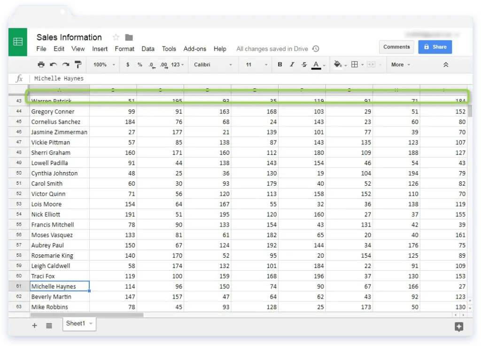
Task: Open fill color paint bucket
Action: (x=338, y=64)
